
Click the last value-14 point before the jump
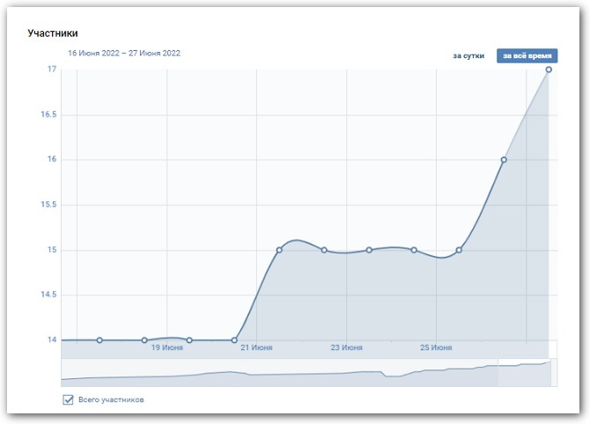tap(234, 340)
